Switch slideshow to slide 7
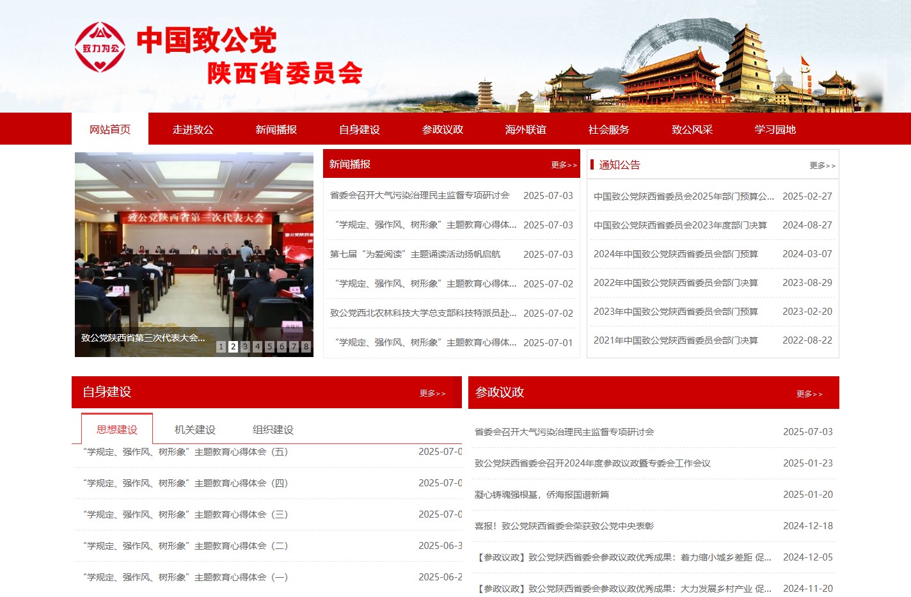 click(x=294, y=346)
